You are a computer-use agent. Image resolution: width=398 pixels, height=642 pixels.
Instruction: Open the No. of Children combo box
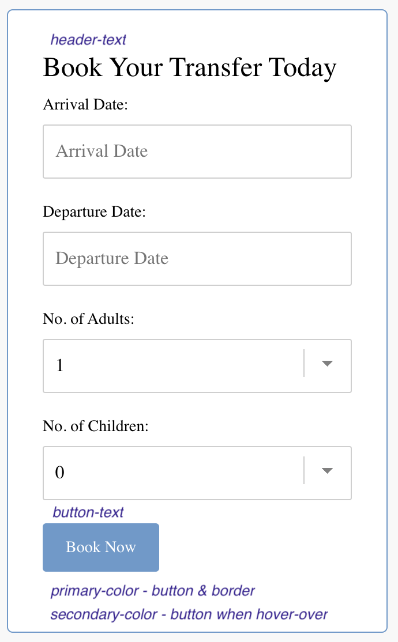pos(197,473)
